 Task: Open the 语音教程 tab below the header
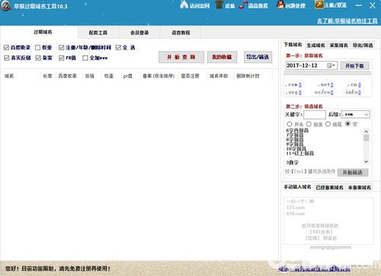(181, 33)
